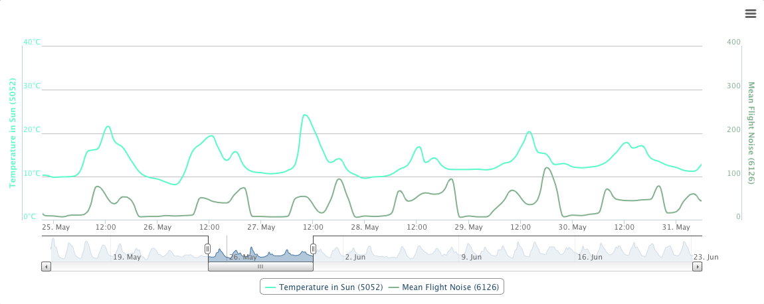This screenshot has width=764, height=304.
Task: Jump to 9. Jun in the navigator
Action: tap(473, 257)
